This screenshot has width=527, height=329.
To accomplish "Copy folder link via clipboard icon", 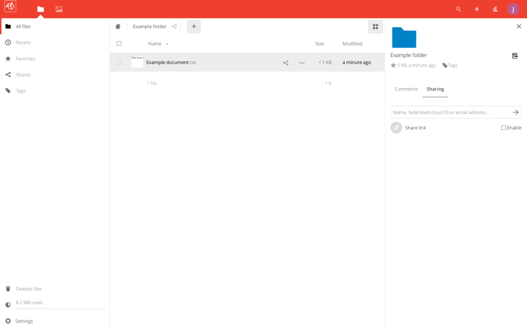I will coord(515,56).
